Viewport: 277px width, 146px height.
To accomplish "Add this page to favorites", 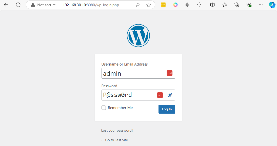I will click(149, 5).
